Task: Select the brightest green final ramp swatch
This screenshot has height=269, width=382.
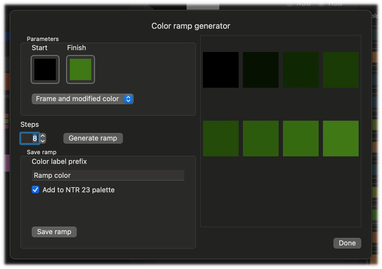Action: point(341,138)
